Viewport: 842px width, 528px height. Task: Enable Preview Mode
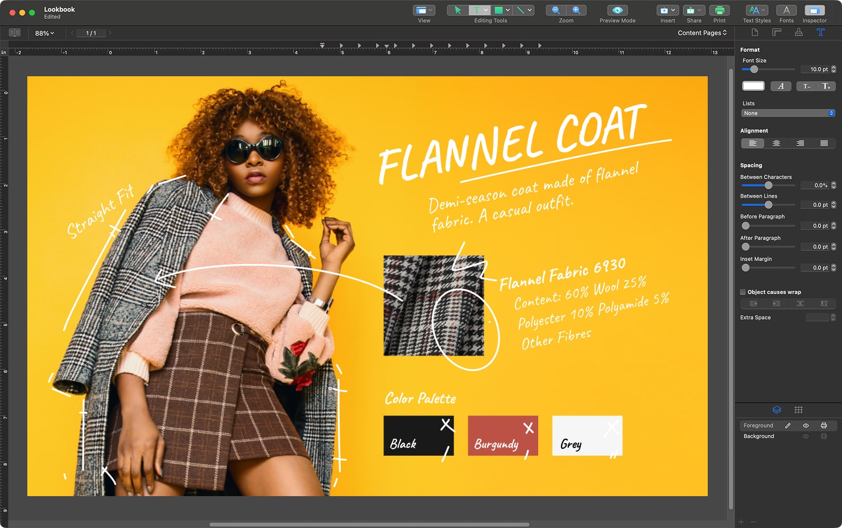click(617, 10)
